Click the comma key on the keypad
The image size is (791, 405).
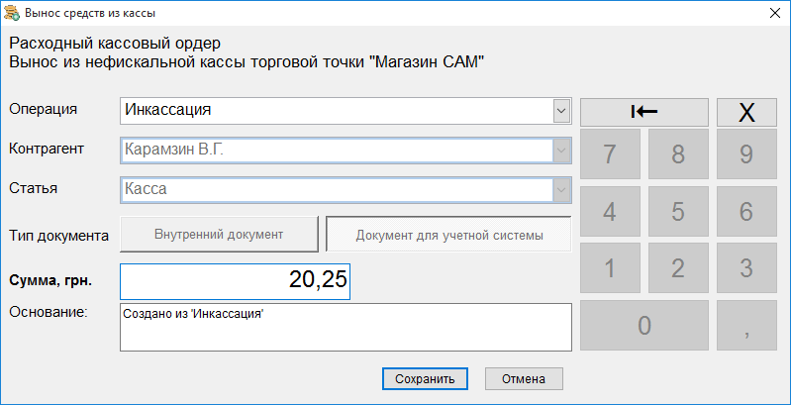click(746, 326)
